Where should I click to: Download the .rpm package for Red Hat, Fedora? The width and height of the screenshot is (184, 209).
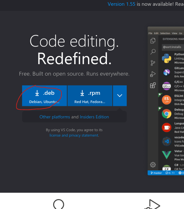[90, 96]
